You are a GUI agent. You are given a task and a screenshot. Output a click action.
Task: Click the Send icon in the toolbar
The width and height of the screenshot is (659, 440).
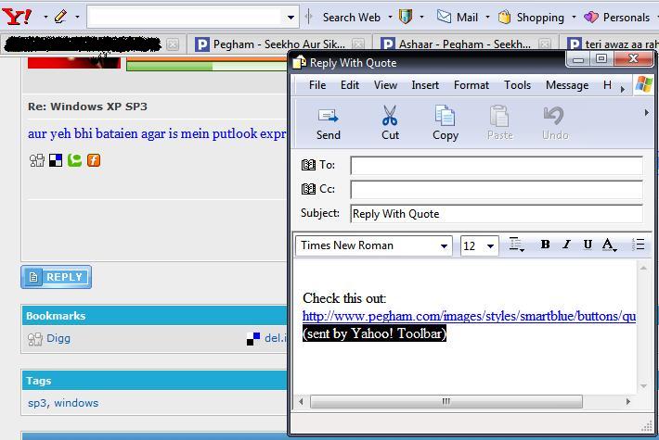[x=328, y=117]
